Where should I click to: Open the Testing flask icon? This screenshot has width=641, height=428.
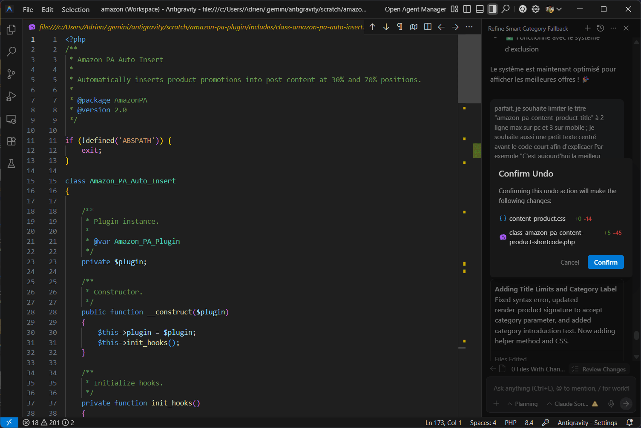(11, 163)
